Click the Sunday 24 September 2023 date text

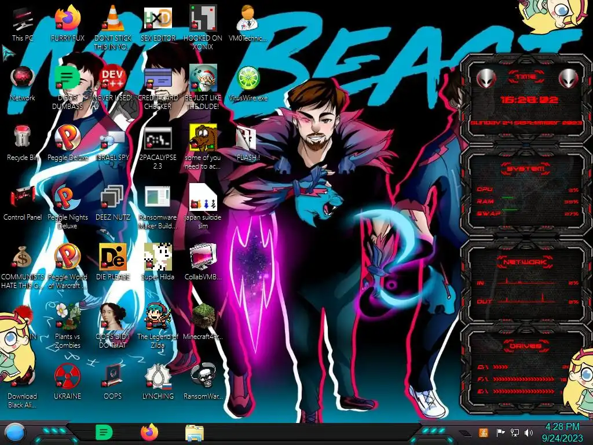click(x=526, y=123)
